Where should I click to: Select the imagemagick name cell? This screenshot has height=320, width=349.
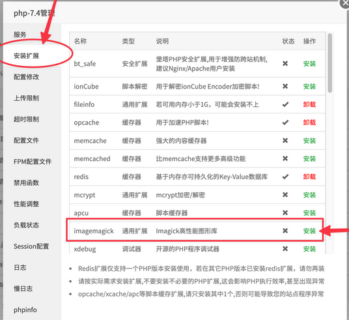click(x=94, y=231)
